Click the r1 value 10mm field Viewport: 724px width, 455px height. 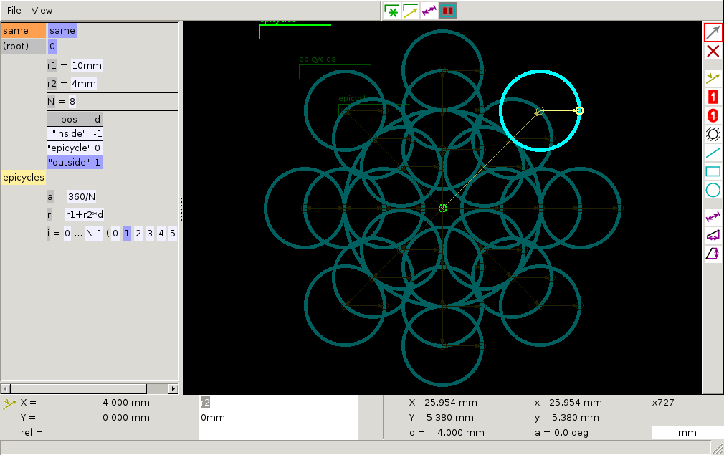tap(87, 66)
